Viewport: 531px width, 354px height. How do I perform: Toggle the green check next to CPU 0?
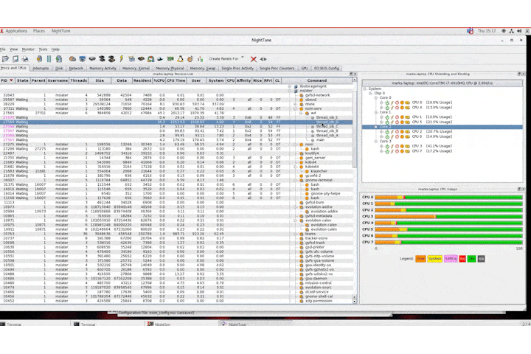387,103
